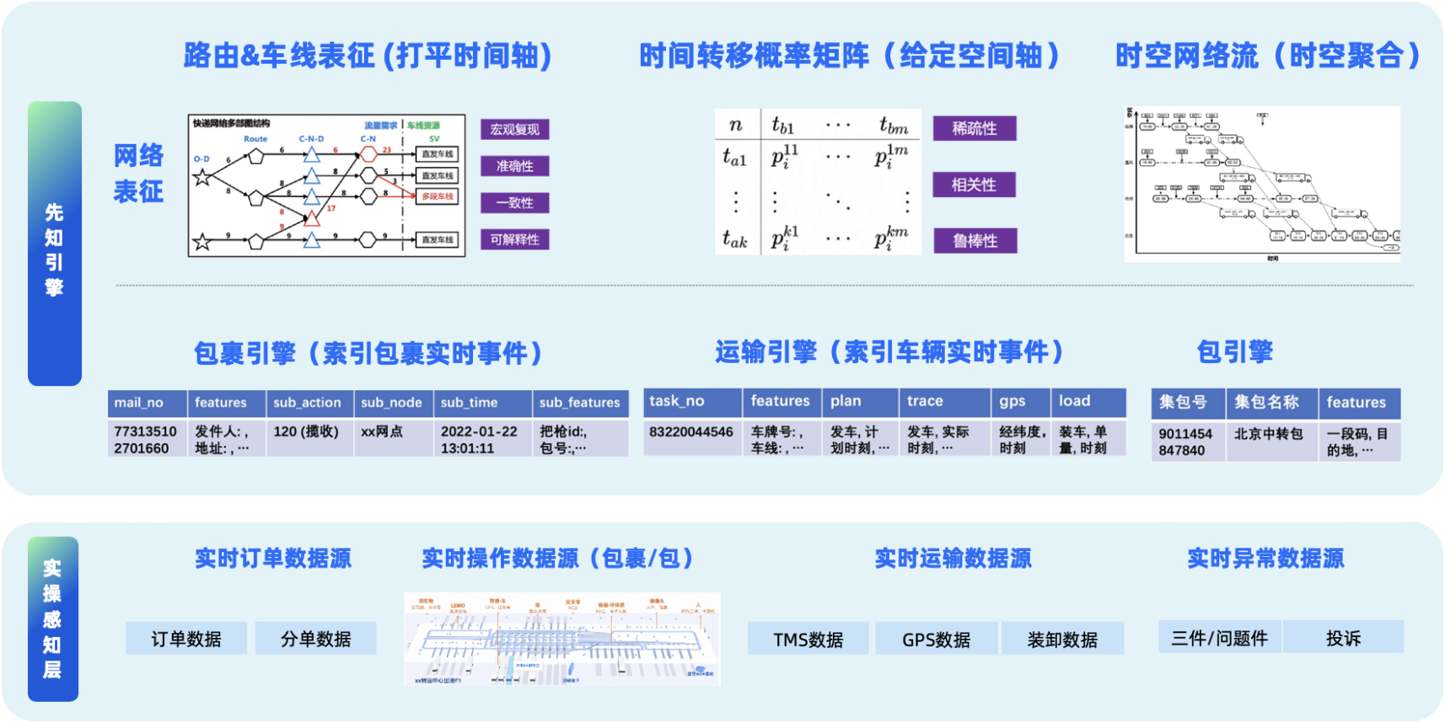1445x723 pixels.
Task: Select the 装卸数据 box
Action: point(1062,639)
